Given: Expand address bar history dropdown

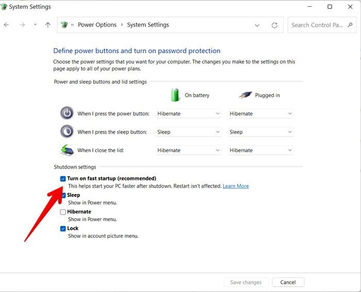Looking at the screenshot, I should [257, 25].
